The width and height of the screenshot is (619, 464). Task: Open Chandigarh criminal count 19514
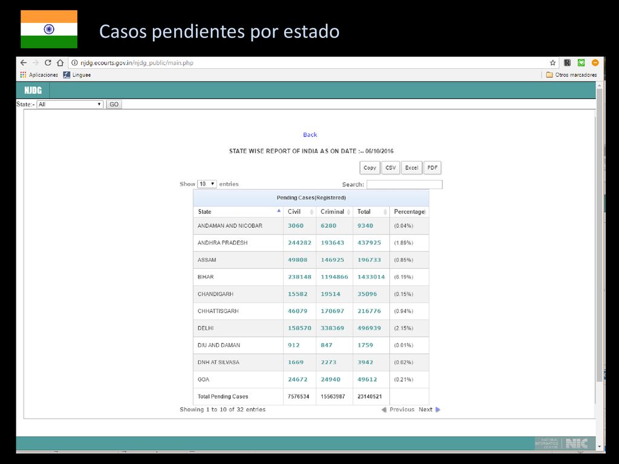pyautogui.click(x=331, y=294)
